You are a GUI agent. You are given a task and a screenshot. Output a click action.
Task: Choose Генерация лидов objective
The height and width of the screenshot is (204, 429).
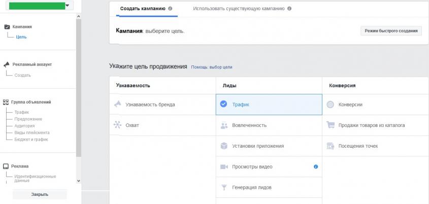click(269, 188)
